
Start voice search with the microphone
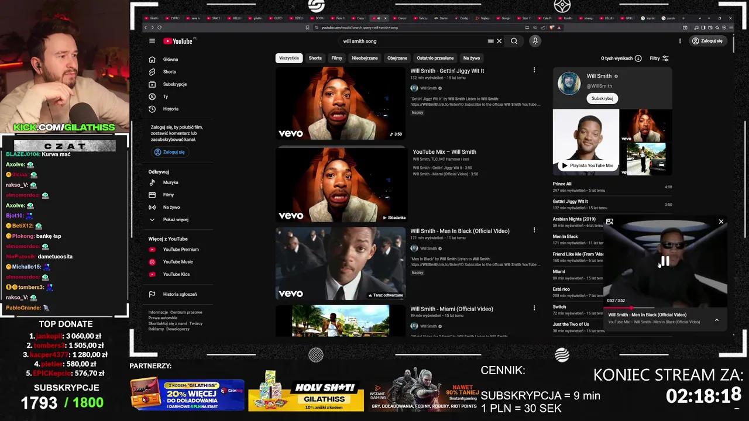point(535,41)
